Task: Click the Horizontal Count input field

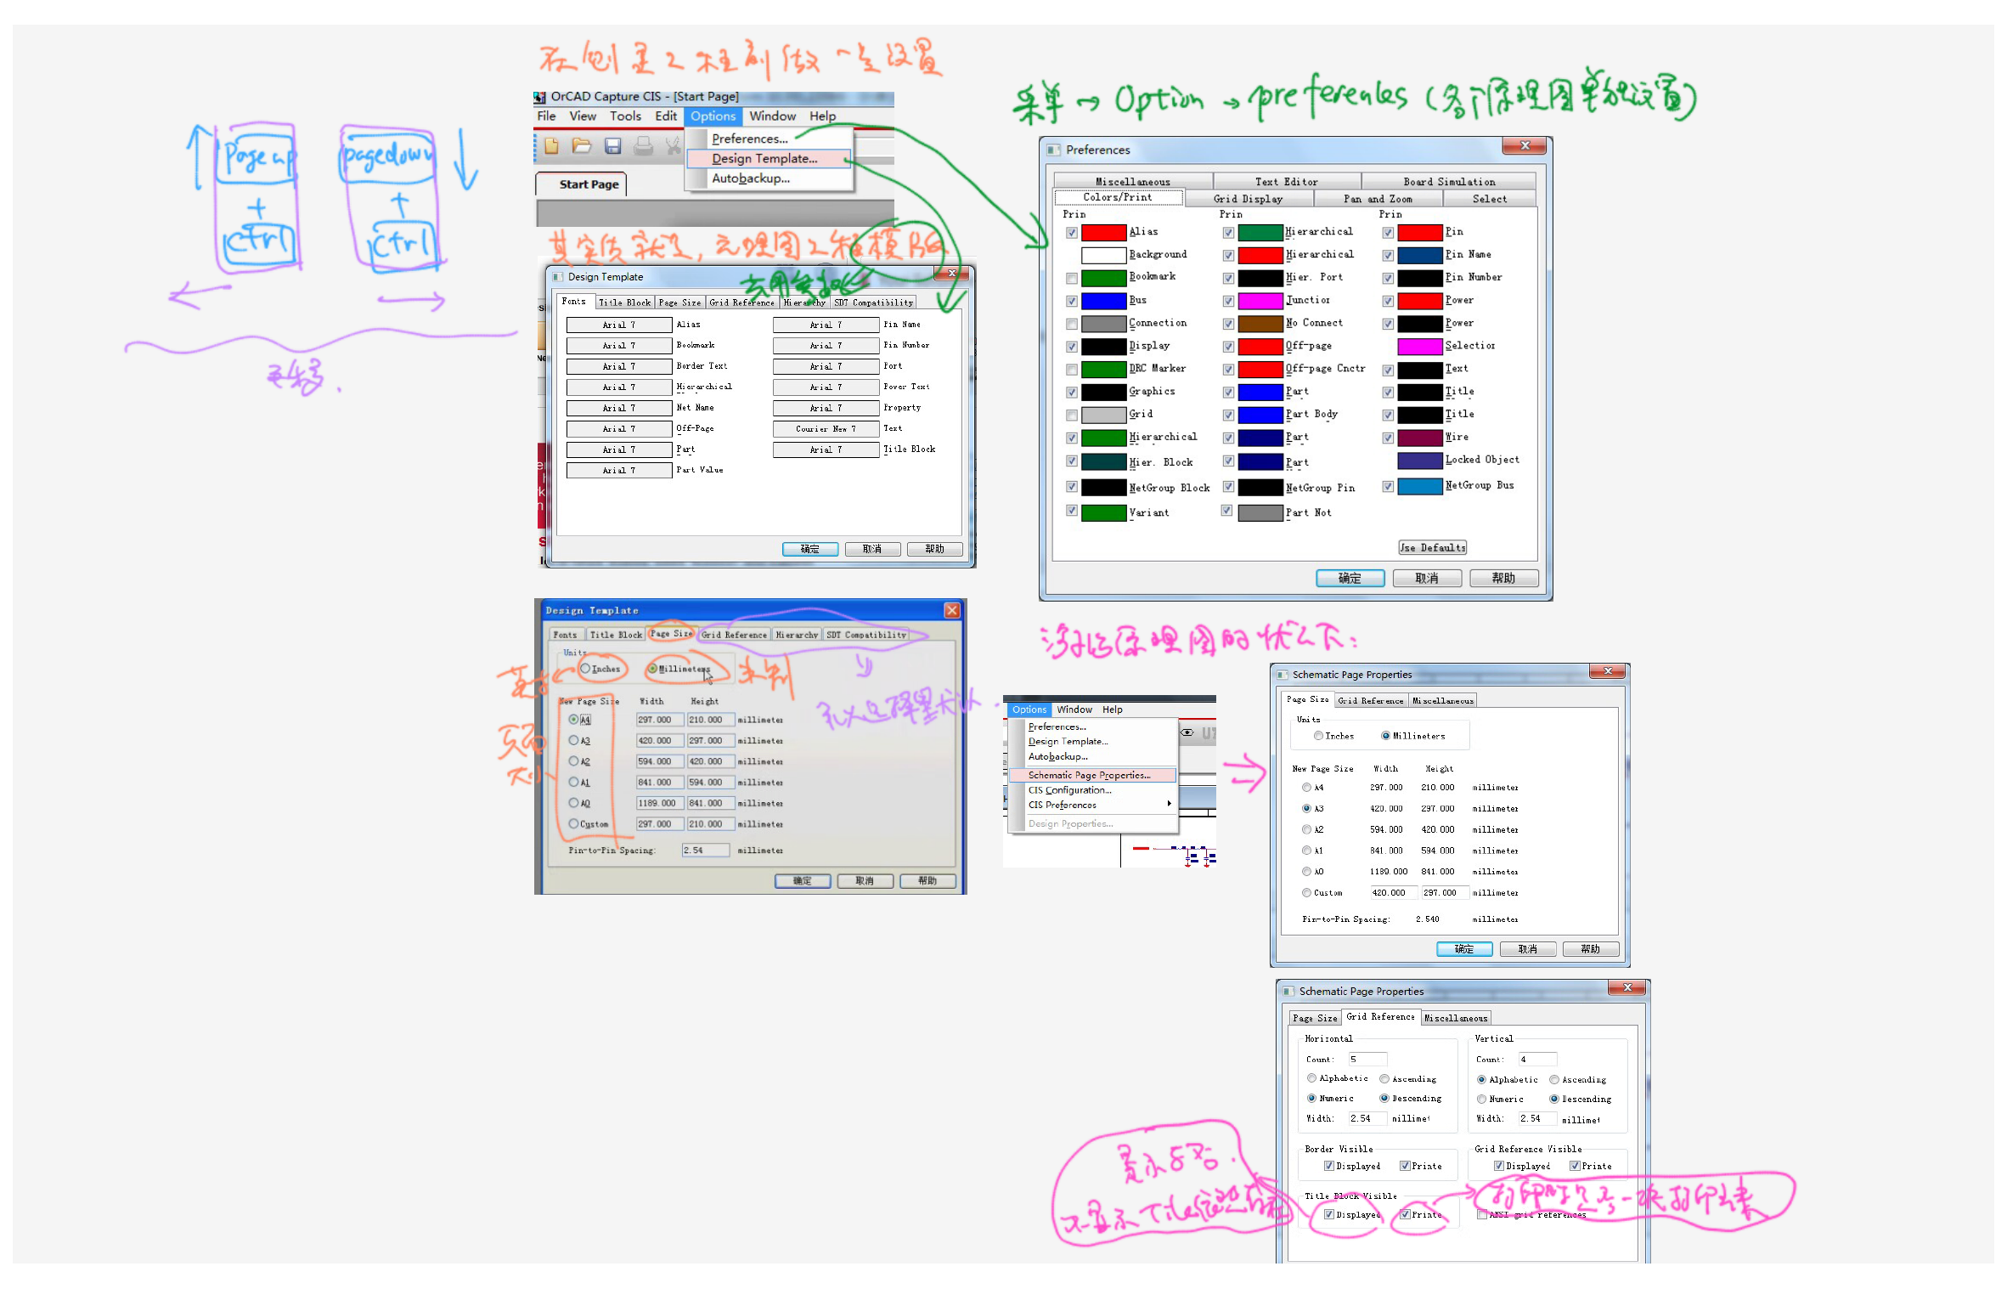Action: pos(1367,1060)
